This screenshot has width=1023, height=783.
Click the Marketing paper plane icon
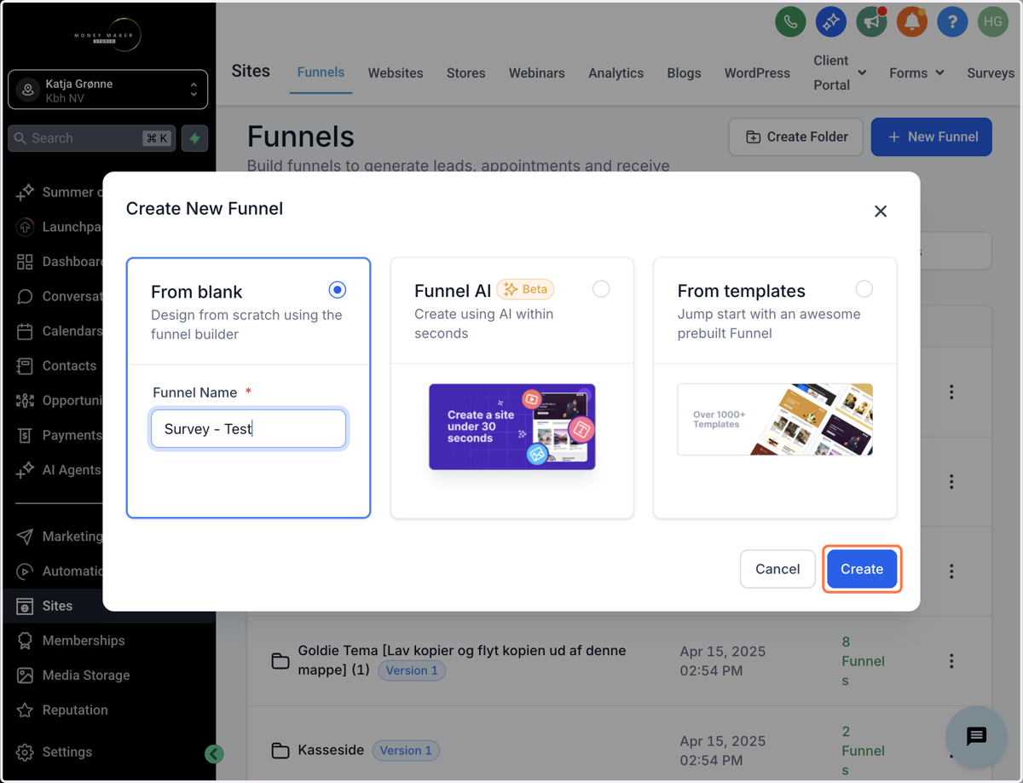click(x=25, y=536)
